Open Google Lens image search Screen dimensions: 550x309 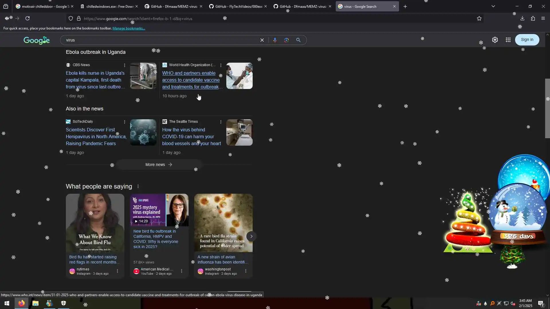(286, 40)
